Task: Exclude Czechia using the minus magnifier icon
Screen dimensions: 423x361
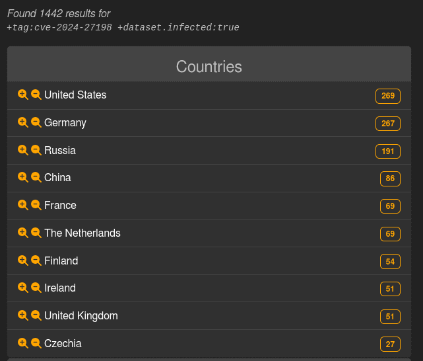Action: (x=36, y=343)
